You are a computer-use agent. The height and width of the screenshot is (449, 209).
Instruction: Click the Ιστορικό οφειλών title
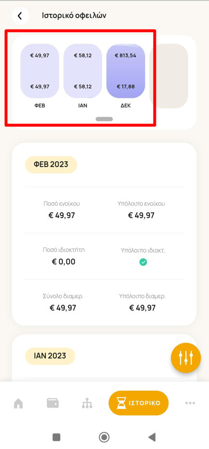(x=74, y=15)
